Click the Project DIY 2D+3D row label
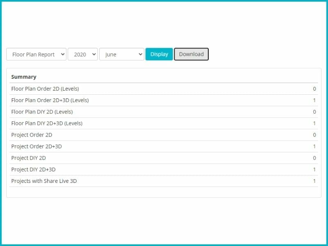 point(33,169)
